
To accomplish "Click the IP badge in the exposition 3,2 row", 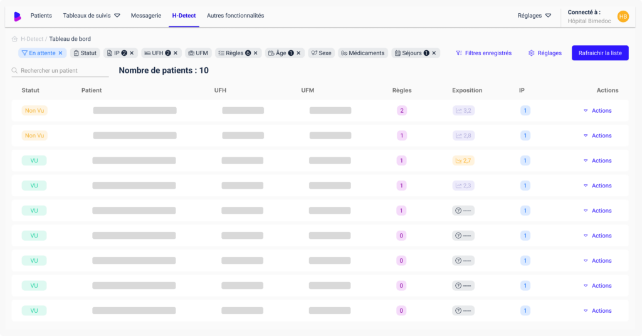I will click(525, 110).
